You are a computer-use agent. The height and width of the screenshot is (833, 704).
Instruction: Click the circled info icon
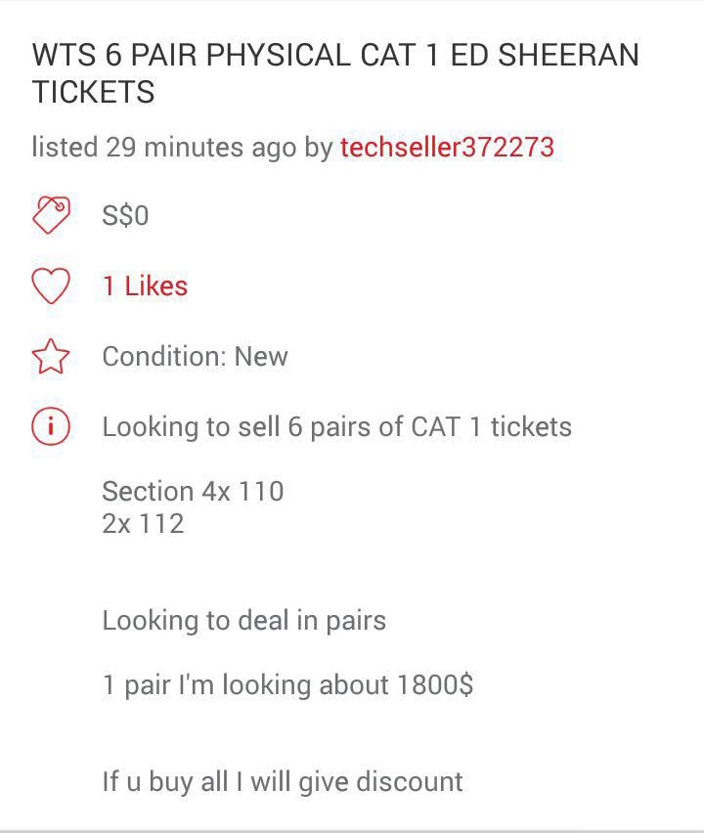click(x=51, y=427)
